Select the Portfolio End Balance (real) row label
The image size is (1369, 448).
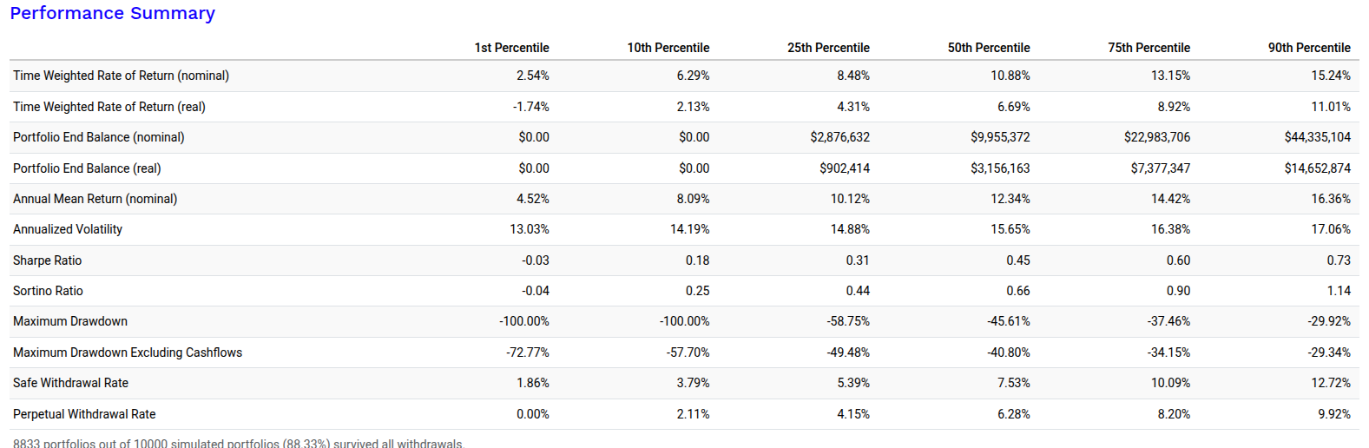point(87,168)
